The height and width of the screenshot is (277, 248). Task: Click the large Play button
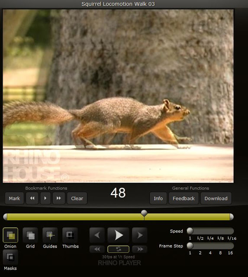(118, 235)
